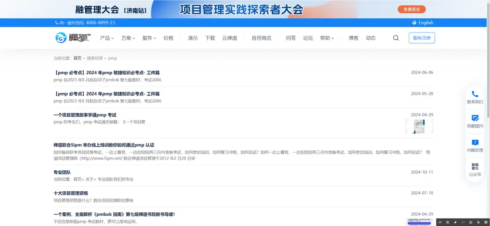Click the summary 'pmp 的考生们，pmp 考试通关秘籍'

coord(100,122)
